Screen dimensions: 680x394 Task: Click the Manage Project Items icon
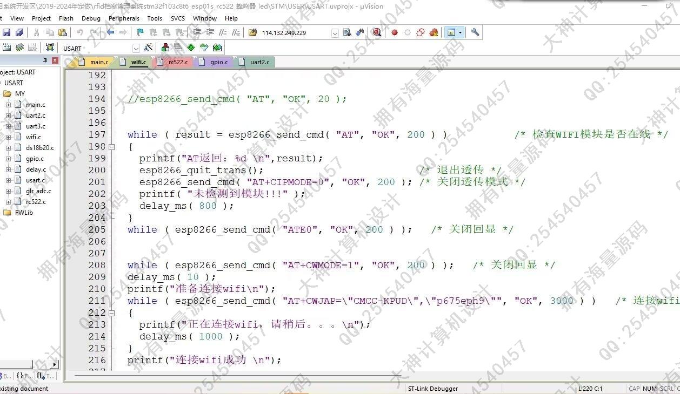165,47
